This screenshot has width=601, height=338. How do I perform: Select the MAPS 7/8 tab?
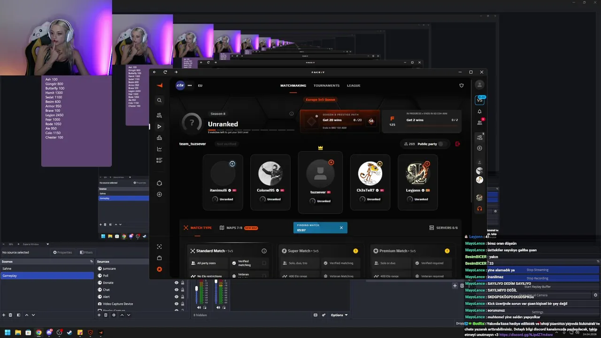pos(239,228)
